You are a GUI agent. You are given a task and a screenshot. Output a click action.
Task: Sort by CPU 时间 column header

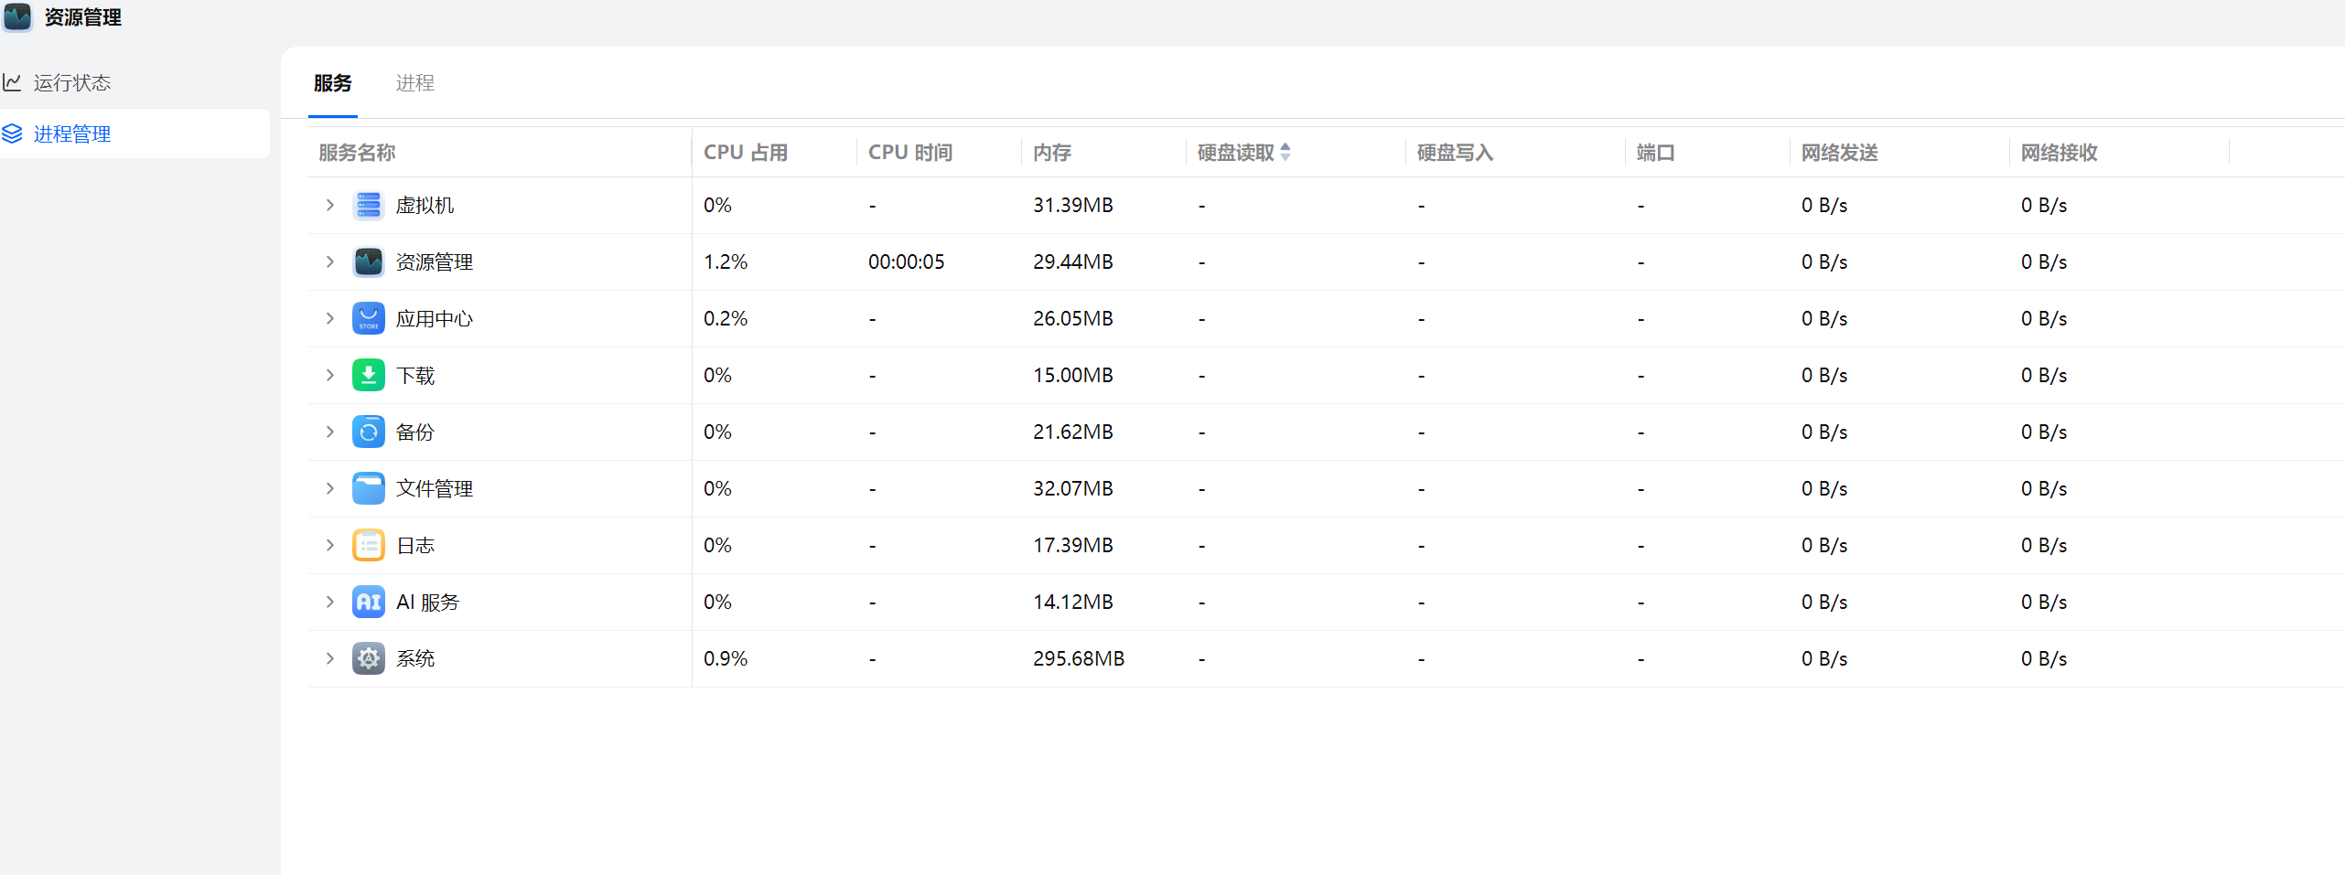click(910, 153)
